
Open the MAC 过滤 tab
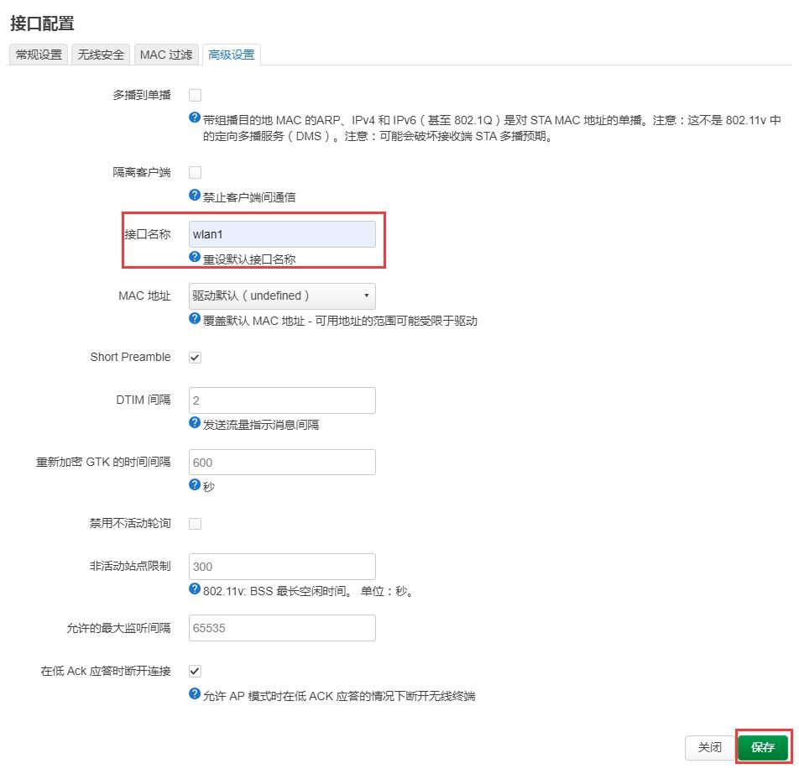[x=166, y=55]
